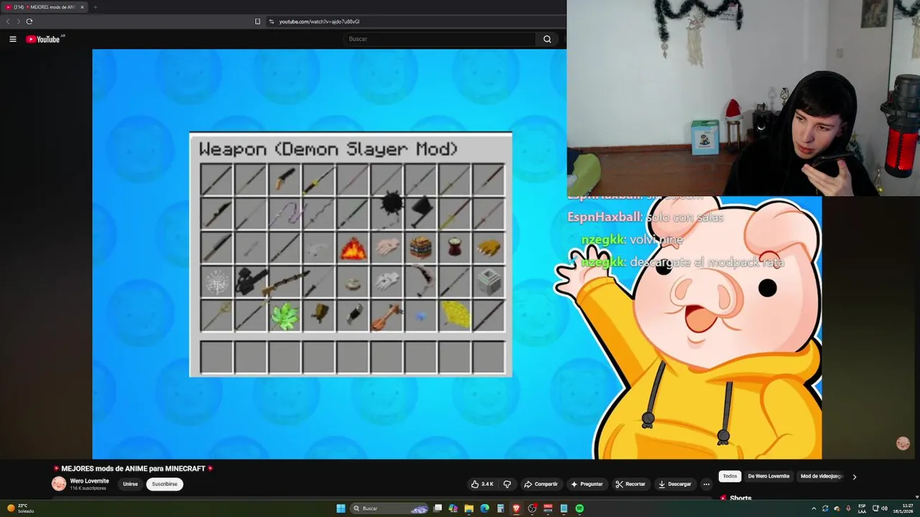Reload the page with the refresh icon
Screen dimensions: 920x517
[x=29, y=22]
